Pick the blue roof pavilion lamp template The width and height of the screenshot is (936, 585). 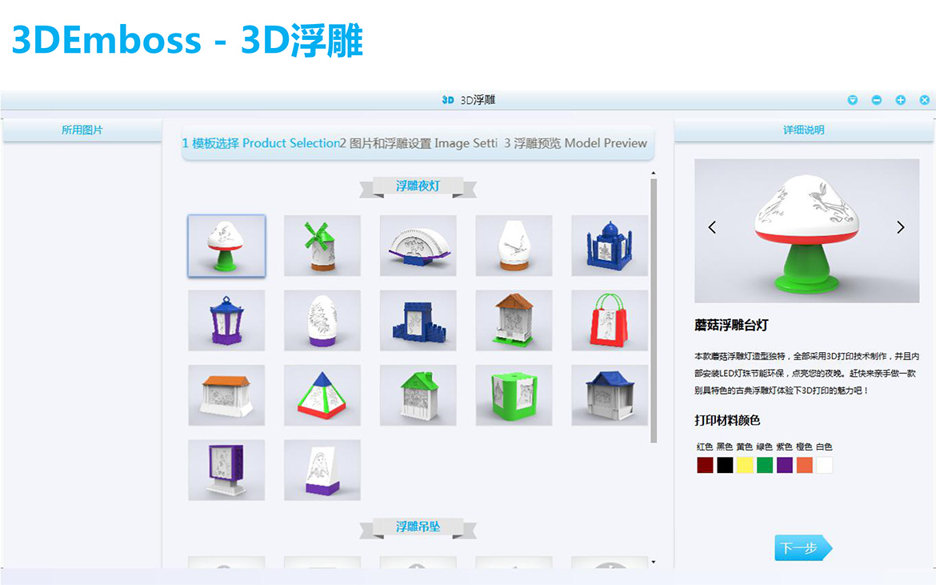tap(610, 395)
